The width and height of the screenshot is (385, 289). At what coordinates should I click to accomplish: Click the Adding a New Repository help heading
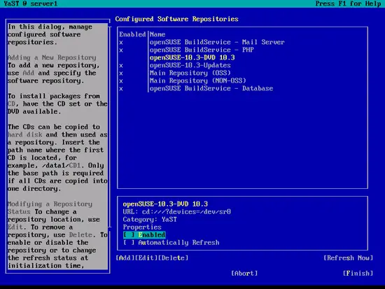(x=52, y=57)
